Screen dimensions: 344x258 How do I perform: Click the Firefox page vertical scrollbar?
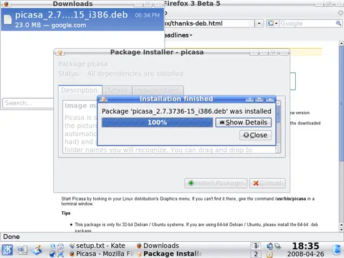[341, 103]
